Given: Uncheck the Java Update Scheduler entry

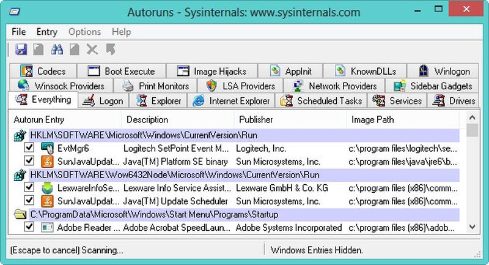Looking at the screenshot, I should pyautogui.click(x=29, y=200).
